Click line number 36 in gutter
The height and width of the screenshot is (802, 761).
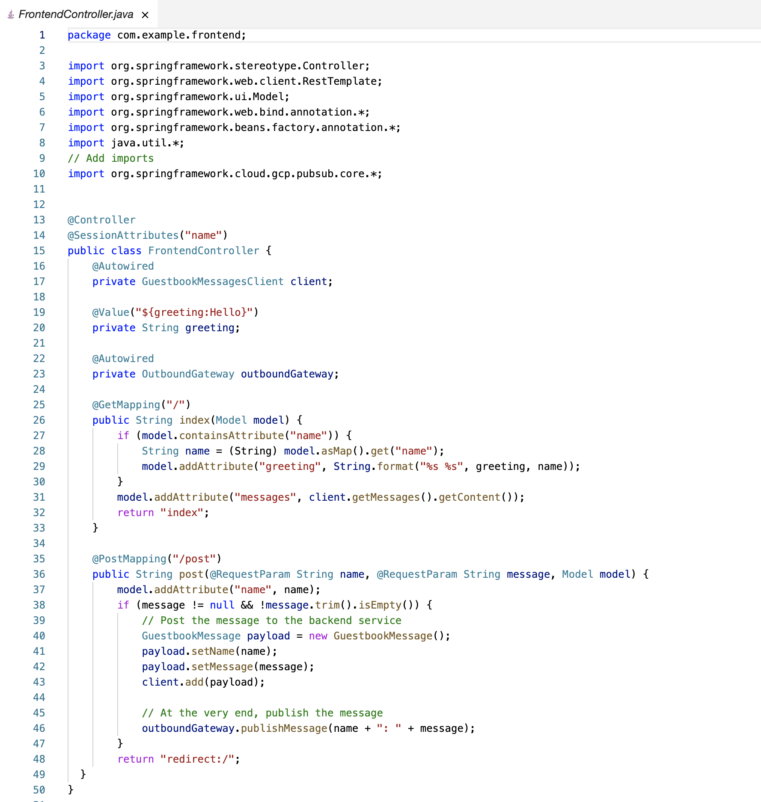pos(39,574)
